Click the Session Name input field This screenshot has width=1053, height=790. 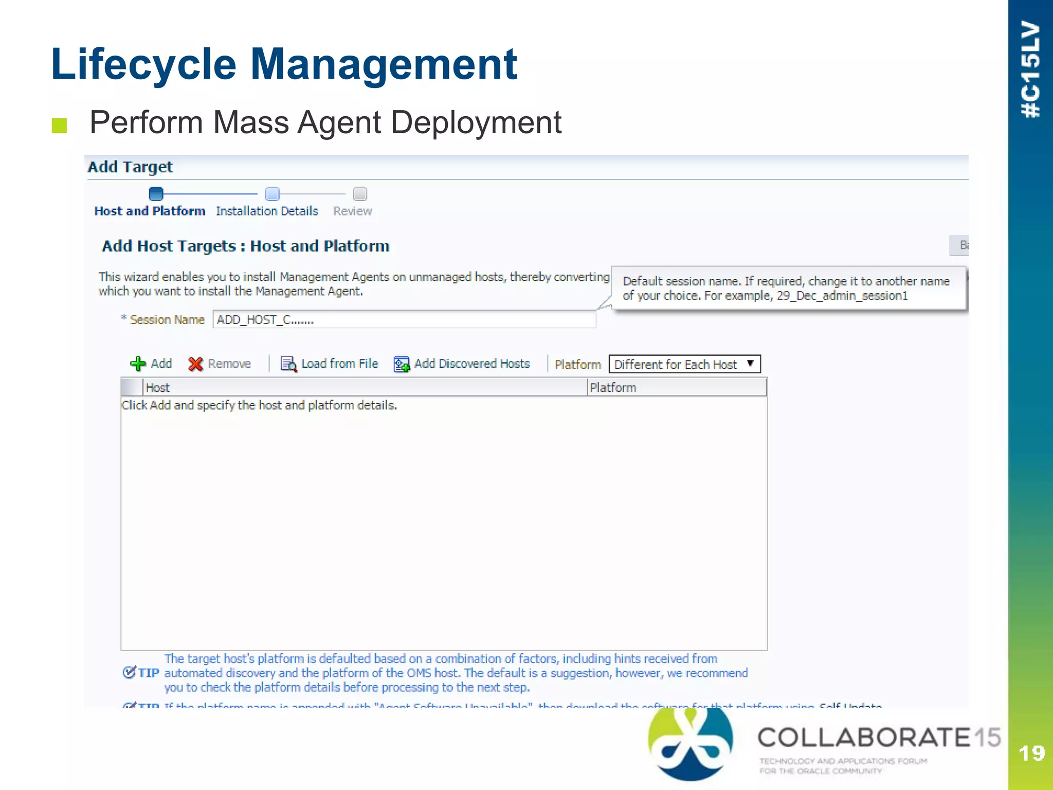point(404,319)
